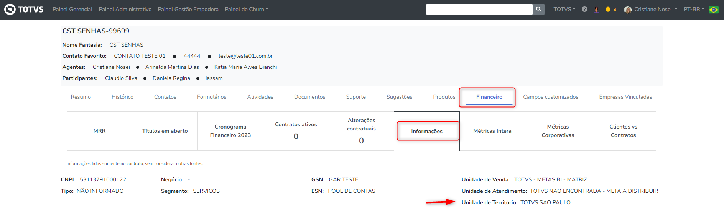Expand Cristiane Nosei user menu
724x215 pixels.
[x=655, y=9]
